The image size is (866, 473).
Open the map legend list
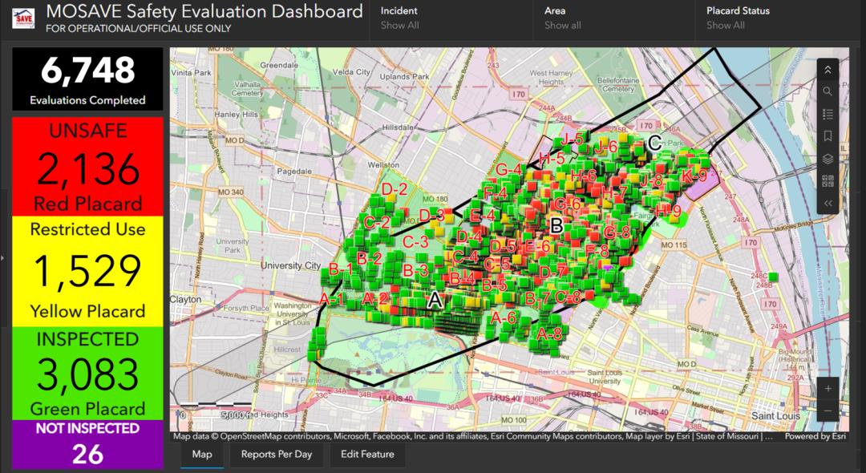click(x=828, y=114)
